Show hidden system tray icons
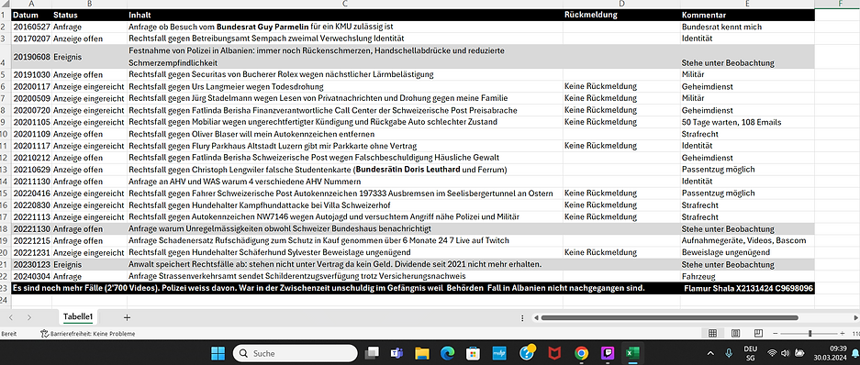Screen dimensions: 860x365 tap(710, 353)
